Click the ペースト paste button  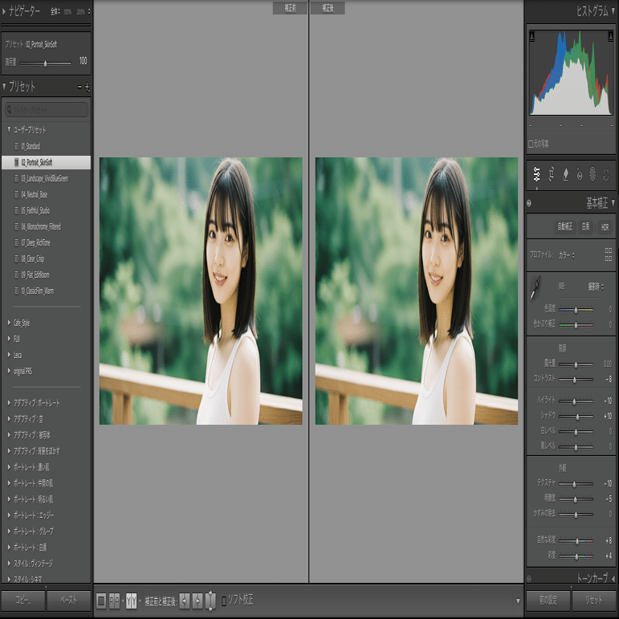pyautogui.click(x=69, y=600)
